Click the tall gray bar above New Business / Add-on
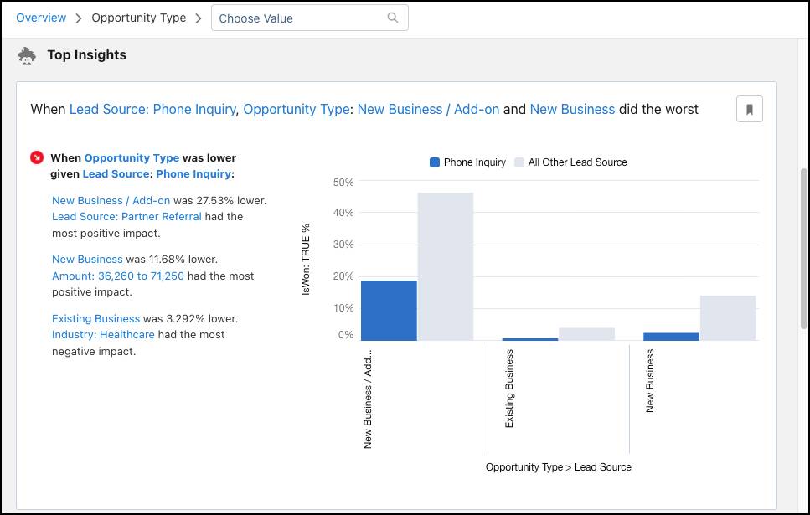810x515 pixels. pyautogui.click(x=446, y=264)
